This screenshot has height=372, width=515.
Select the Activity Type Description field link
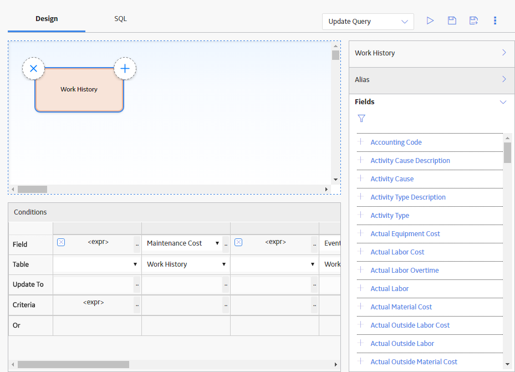click(408, 197)
